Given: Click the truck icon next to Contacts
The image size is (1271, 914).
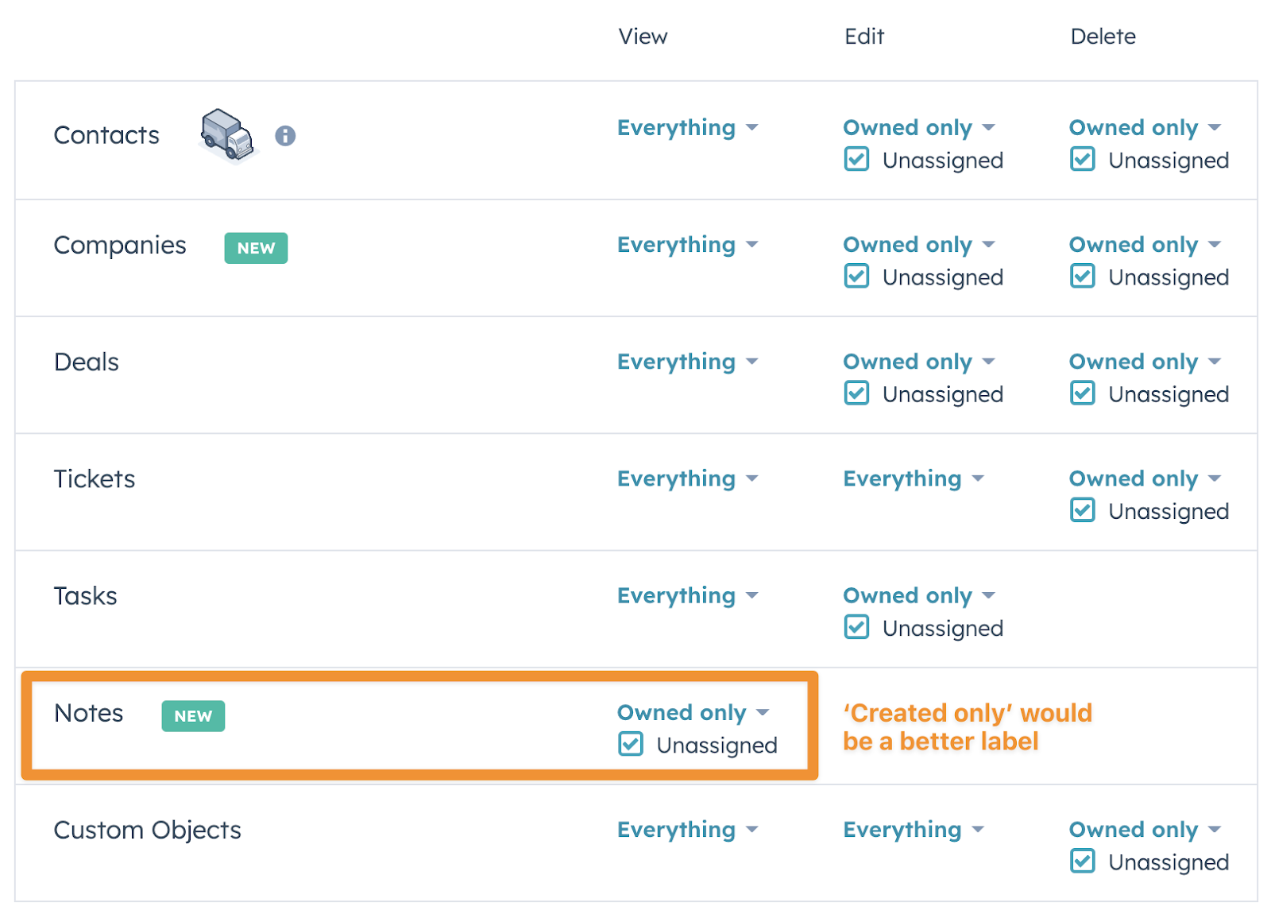Looking at the screenshot, I should point(227,135).
